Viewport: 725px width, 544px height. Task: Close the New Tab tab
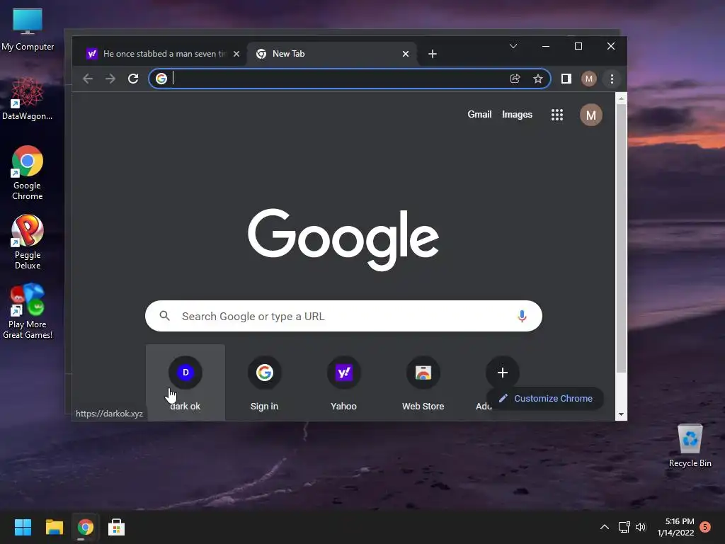point(406,54)
